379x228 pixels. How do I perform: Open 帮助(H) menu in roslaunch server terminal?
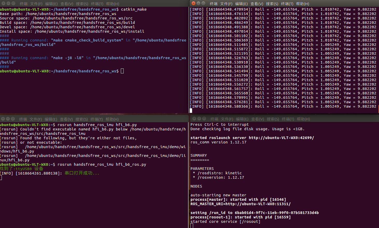[303, 119]
